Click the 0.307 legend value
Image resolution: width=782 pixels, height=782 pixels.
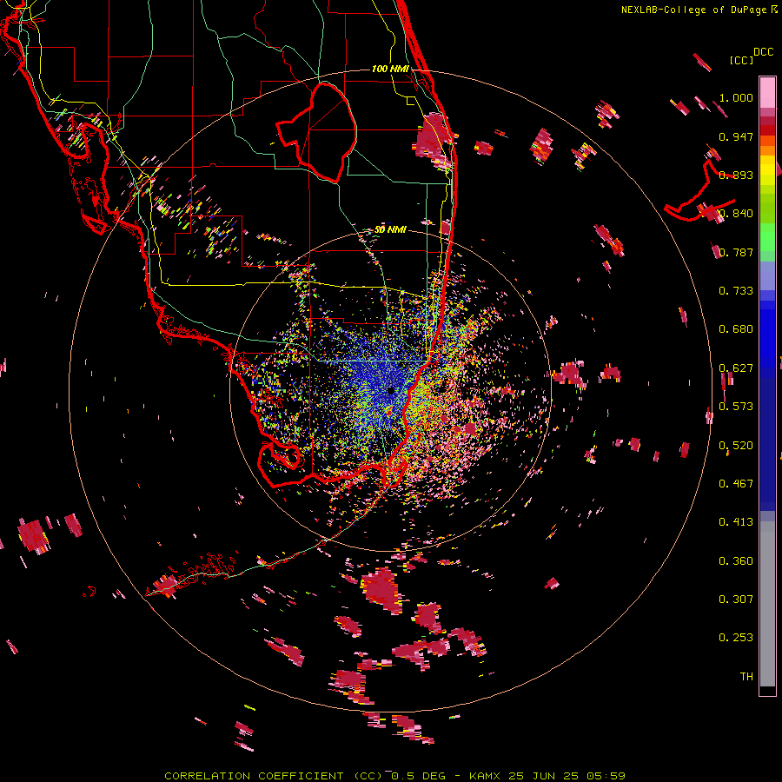tap(736, 600)
